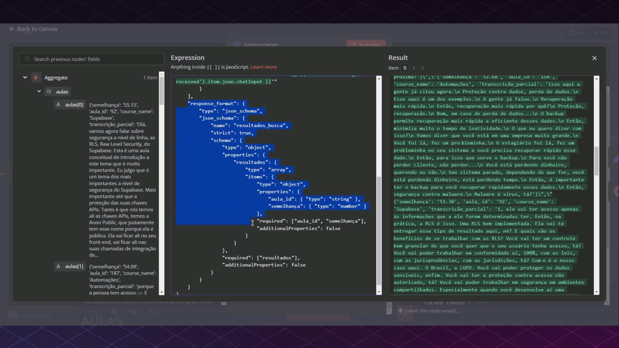Click the Expression editor scrollbar thumb
The width and height of the screenshot is (619, 348).
[379, 230]
